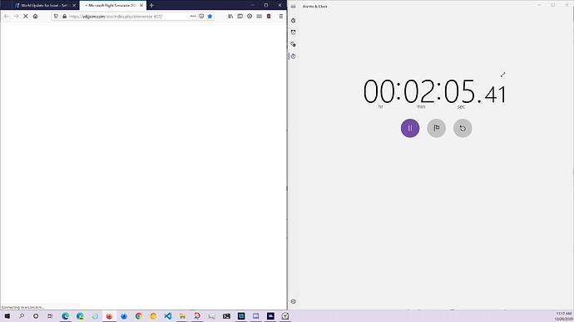Open the terminal from taskbar

(226, 316)
